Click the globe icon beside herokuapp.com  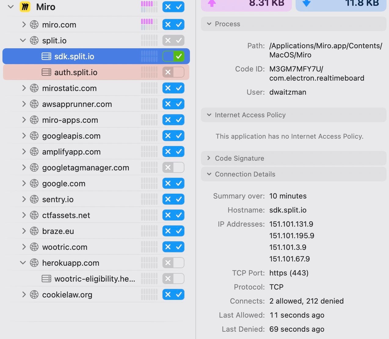click(x=34, y=263)
